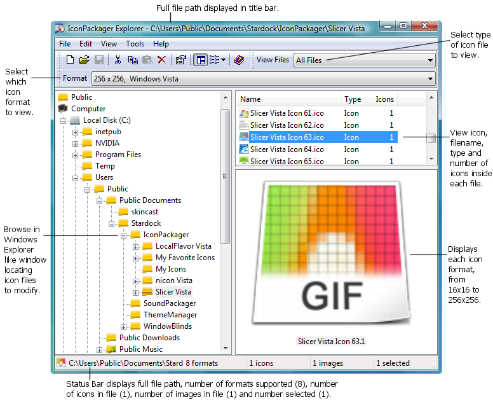Select the Temp folder in tree
Viewport: 493px width, 402px height.
pyautogui.click(x=105, y=166)
